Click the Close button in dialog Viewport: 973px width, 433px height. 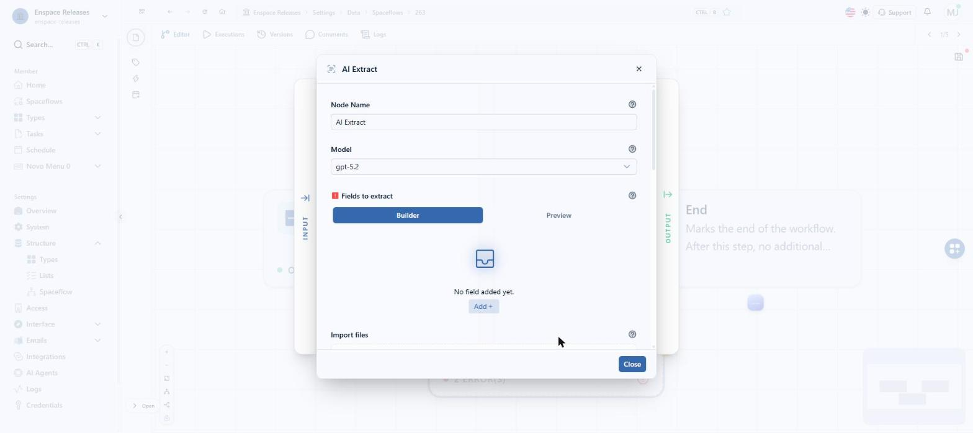click(x=632, y=365)
